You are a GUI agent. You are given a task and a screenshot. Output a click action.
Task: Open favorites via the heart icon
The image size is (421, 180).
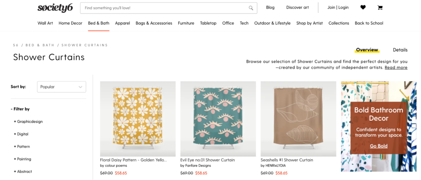363,8
